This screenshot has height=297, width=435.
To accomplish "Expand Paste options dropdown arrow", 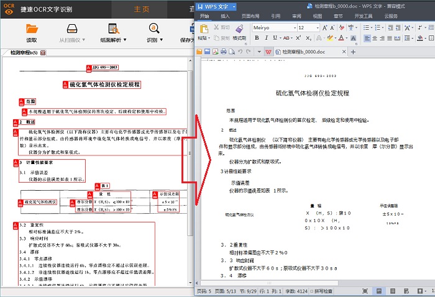I will (209, 38).
